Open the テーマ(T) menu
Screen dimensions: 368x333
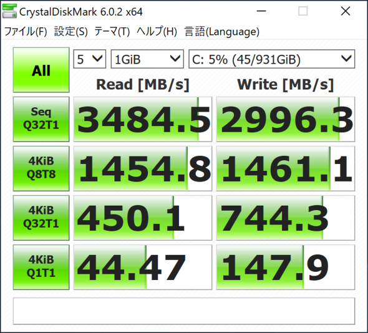point(112,31)
